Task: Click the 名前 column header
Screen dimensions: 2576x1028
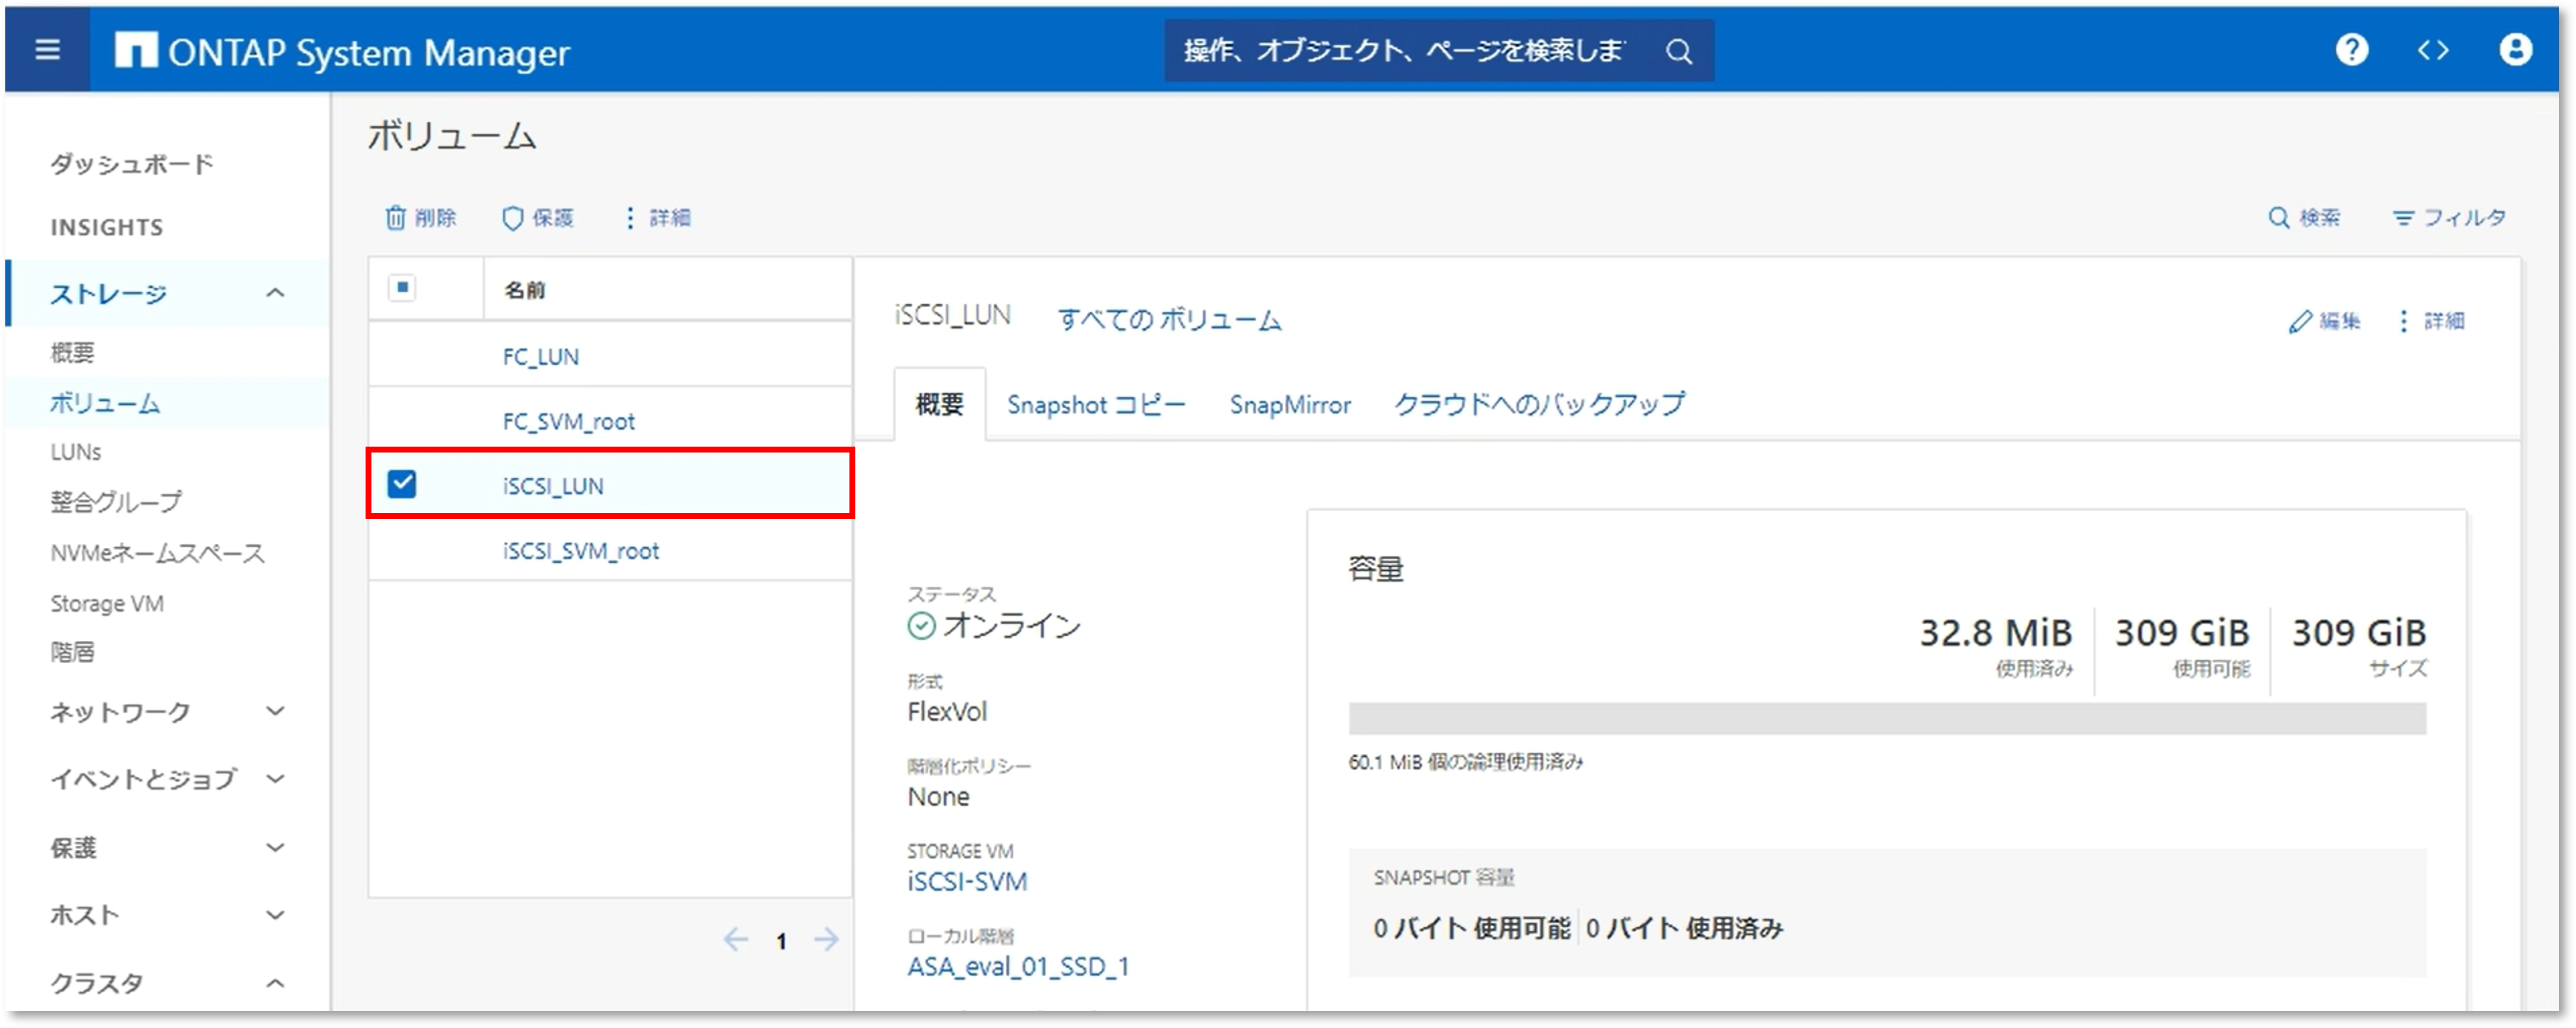Action: (x=524, y=290)
